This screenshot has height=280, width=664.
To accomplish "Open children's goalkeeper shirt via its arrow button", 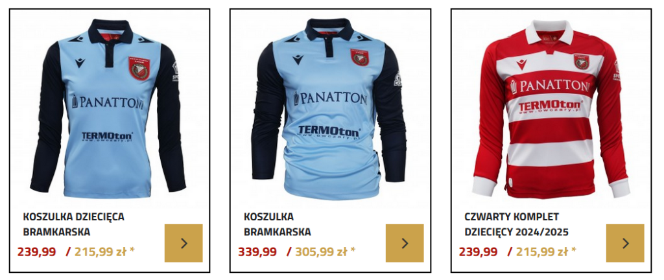I will tap(184, 243).
